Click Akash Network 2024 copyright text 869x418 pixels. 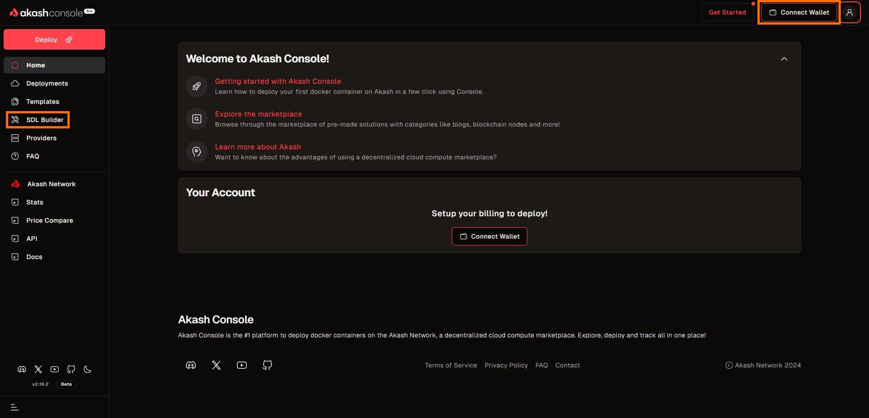(763, 365)
